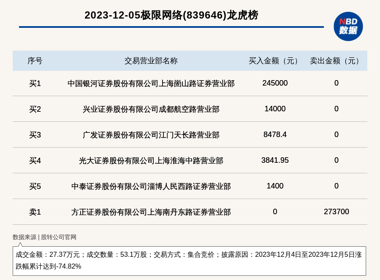The width and height of the screenshot is (380, 280).
Task: Click the buy amount 3841.95
Action: [275, 160]
